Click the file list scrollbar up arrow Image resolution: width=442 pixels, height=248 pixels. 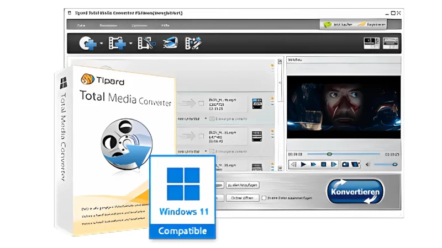(280, 61)
